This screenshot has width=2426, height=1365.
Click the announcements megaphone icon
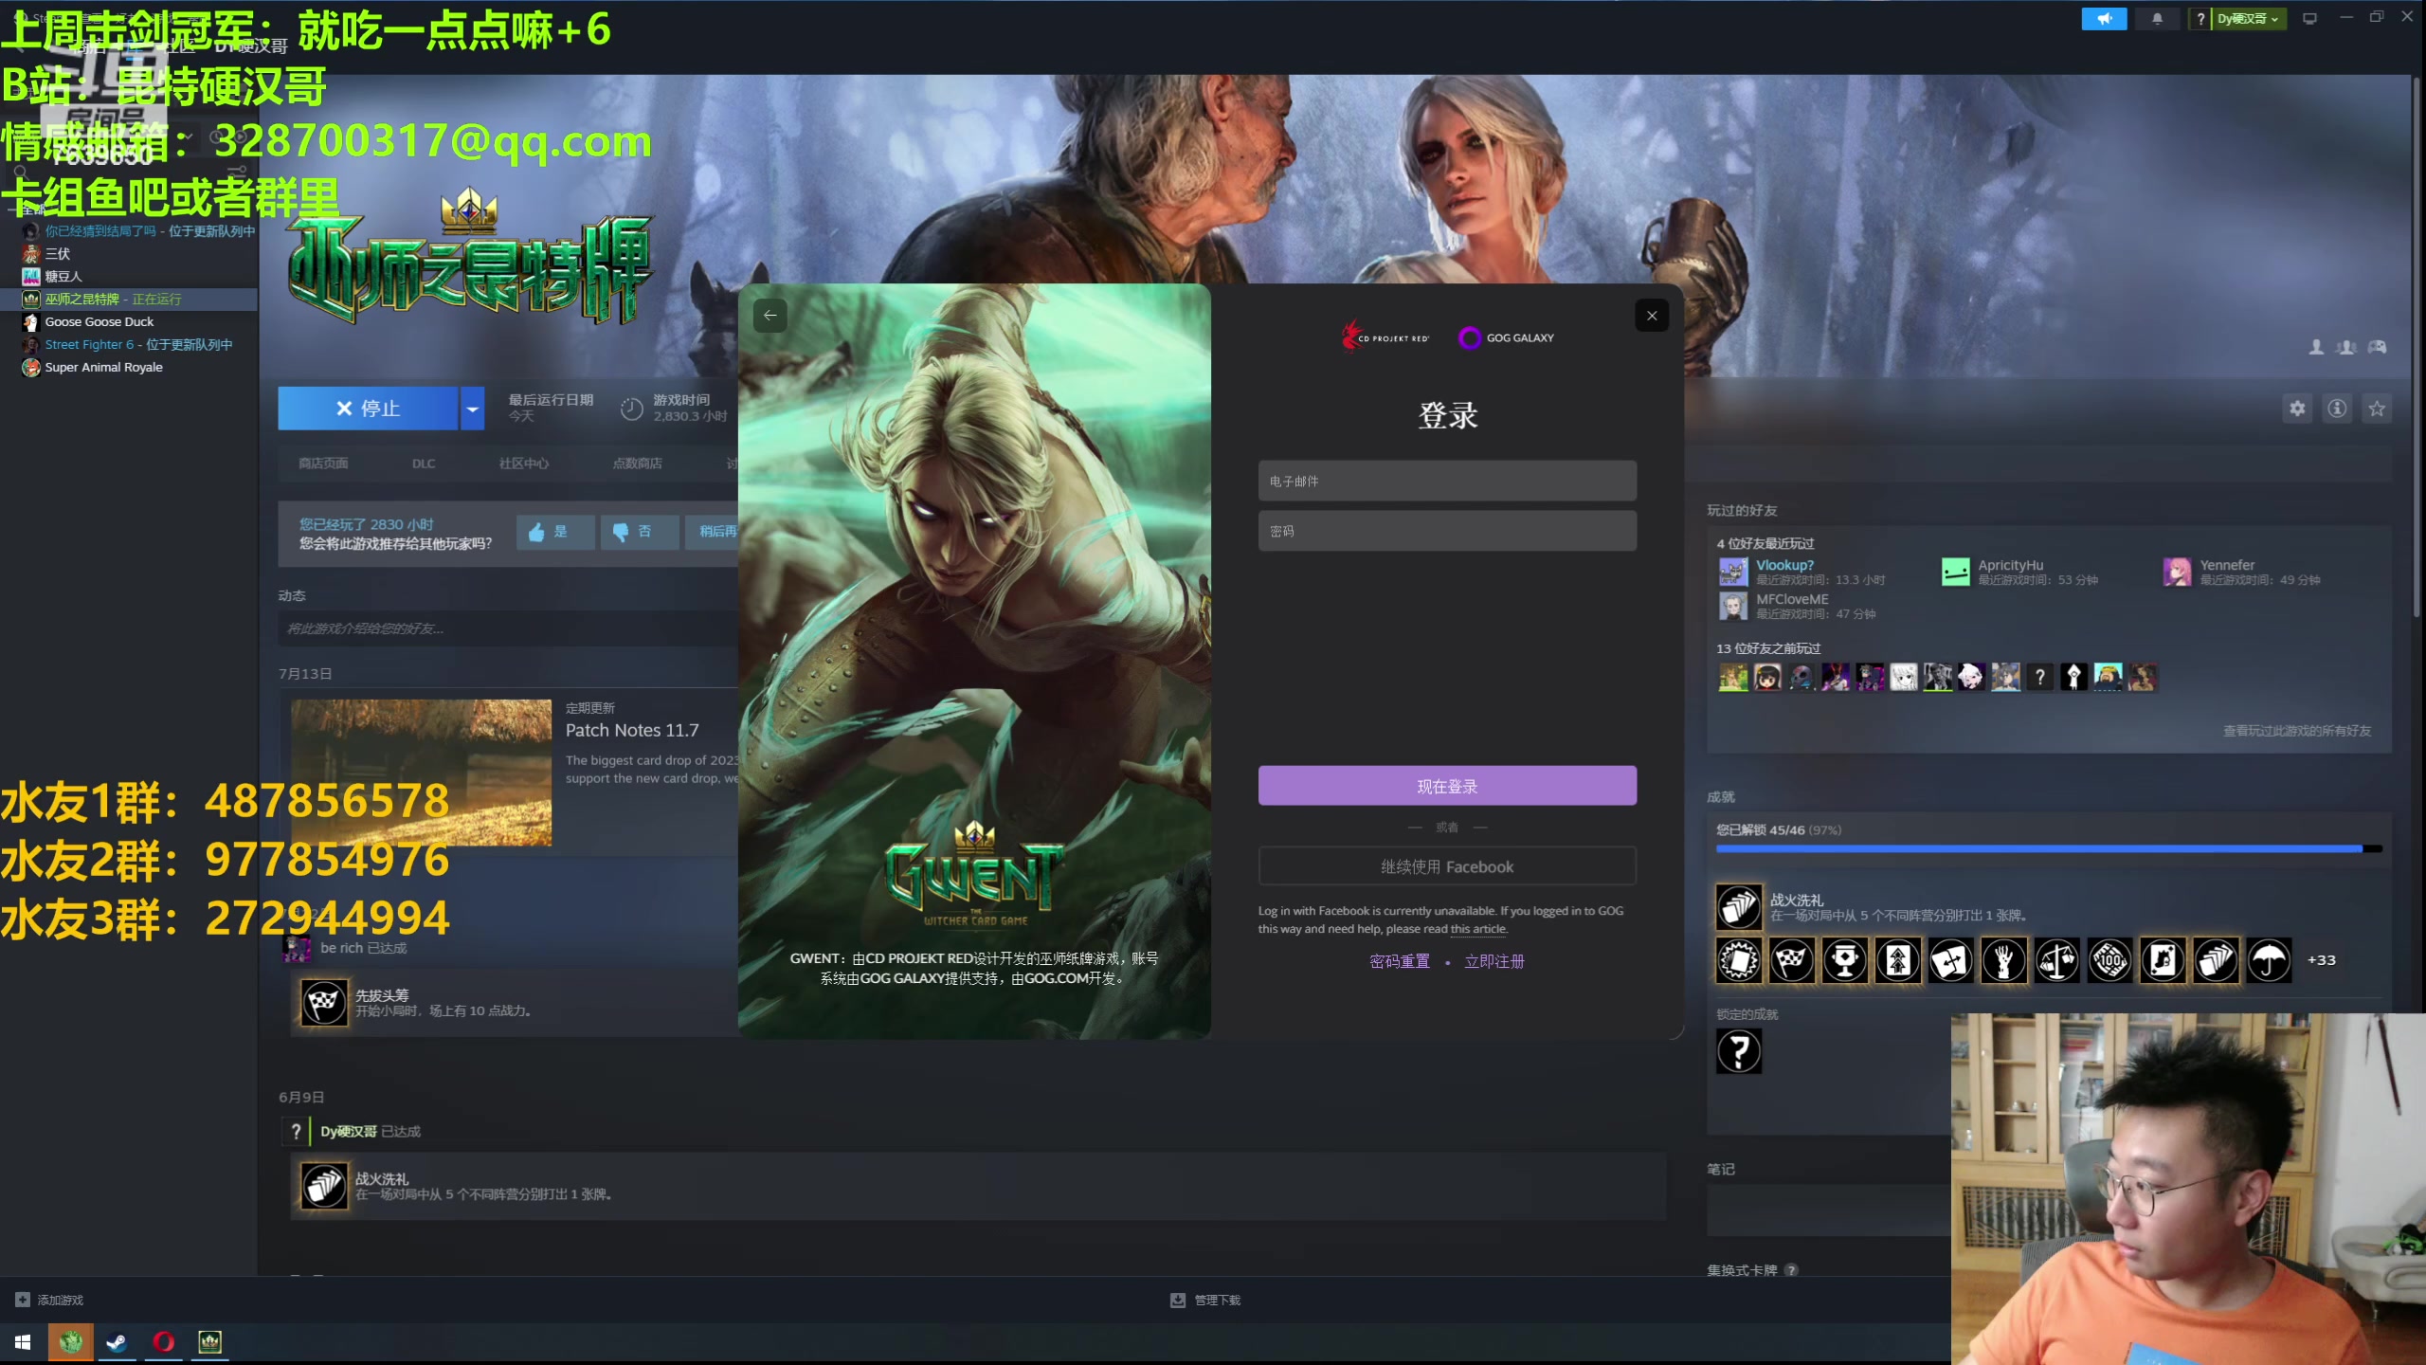(2104, 19)
